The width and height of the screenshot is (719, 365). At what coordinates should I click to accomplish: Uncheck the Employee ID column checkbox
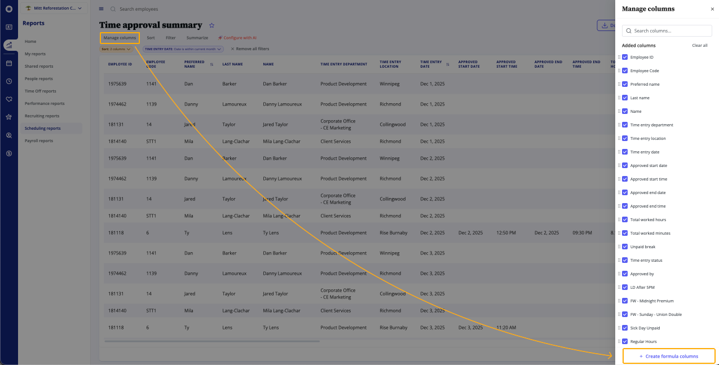[x=625, y=57]
